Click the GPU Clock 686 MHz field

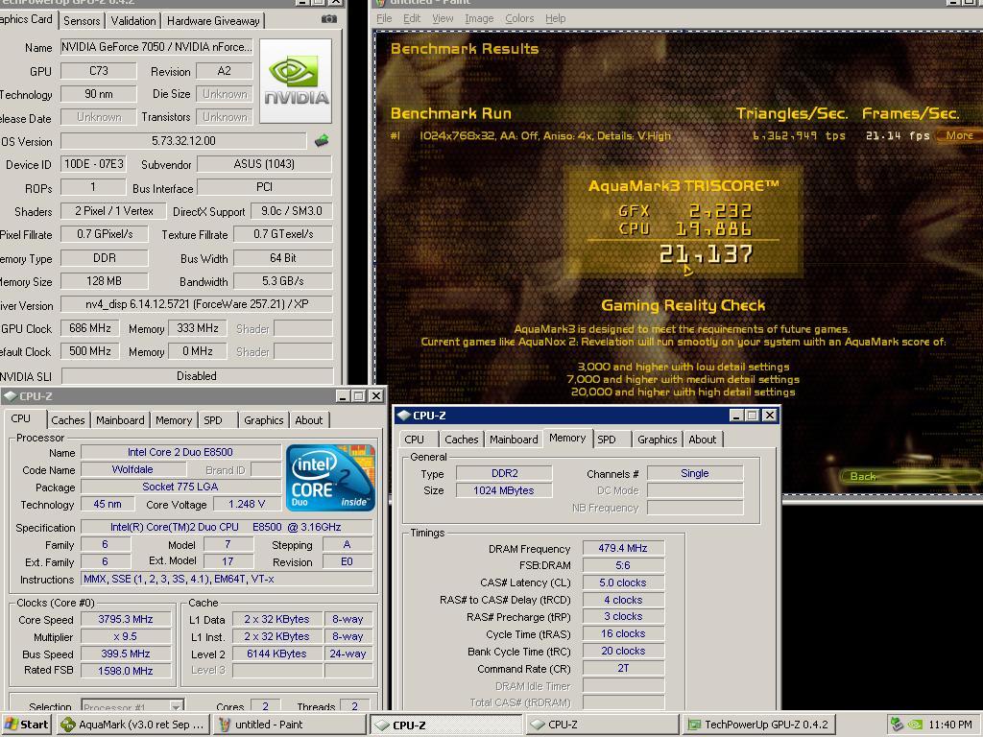point(89,328)
